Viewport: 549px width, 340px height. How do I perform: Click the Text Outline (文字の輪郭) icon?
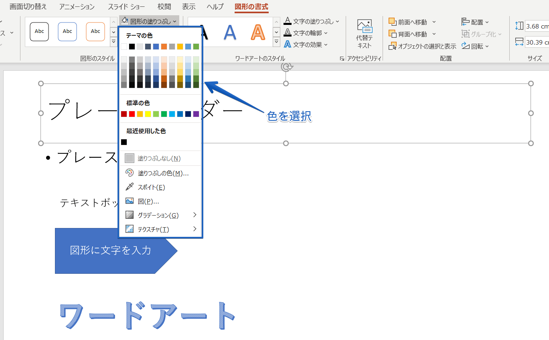click(287, 33)
